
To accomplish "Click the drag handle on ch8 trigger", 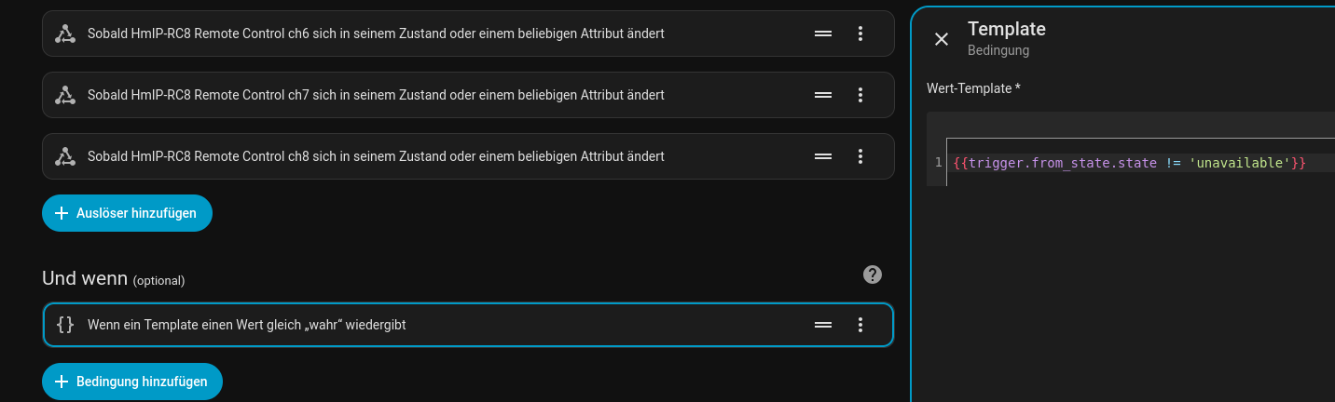I will tap(823, 156).
